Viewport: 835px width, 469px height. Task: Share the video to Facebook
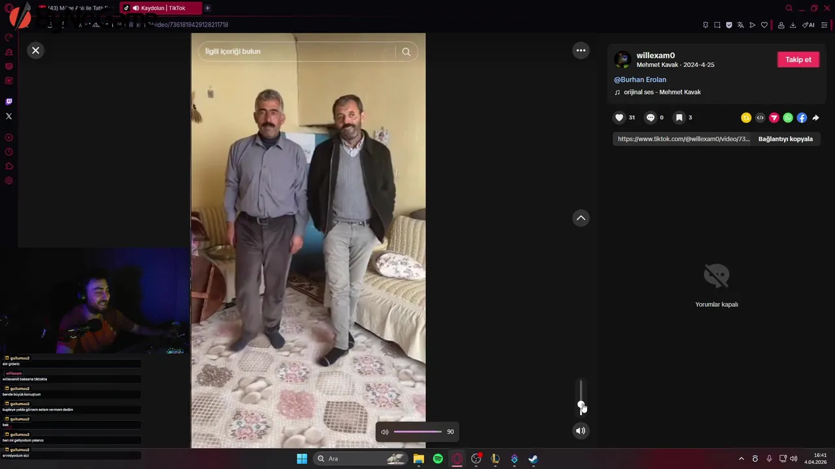[802, 118]
